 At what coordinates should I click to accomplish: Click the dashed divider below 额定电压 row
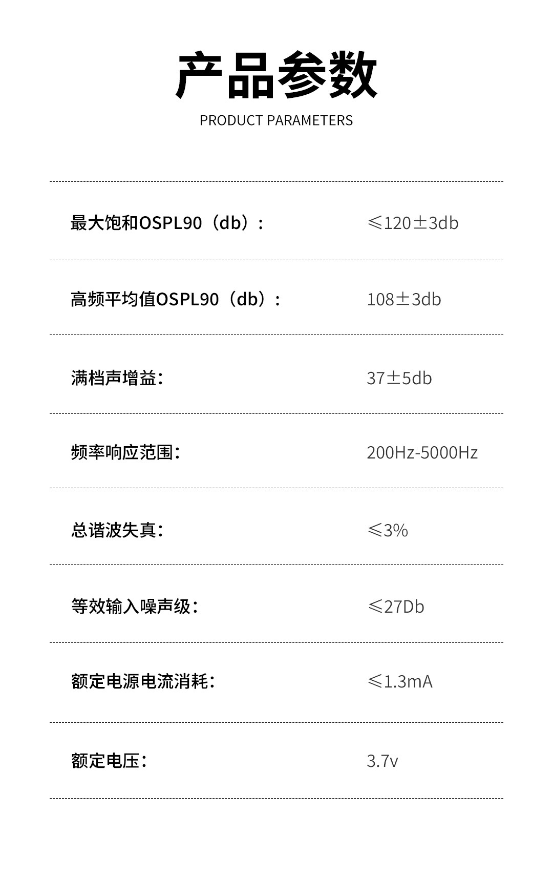pyautogui.click(x=276, y=798)
